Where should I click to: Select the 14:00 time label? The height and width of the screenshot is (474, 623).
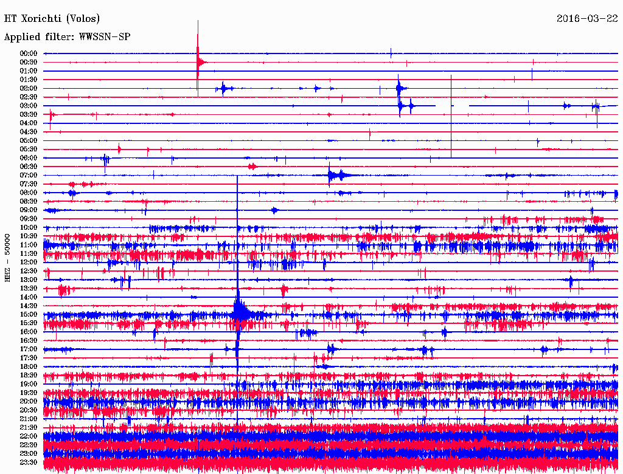tap(29, 297)
